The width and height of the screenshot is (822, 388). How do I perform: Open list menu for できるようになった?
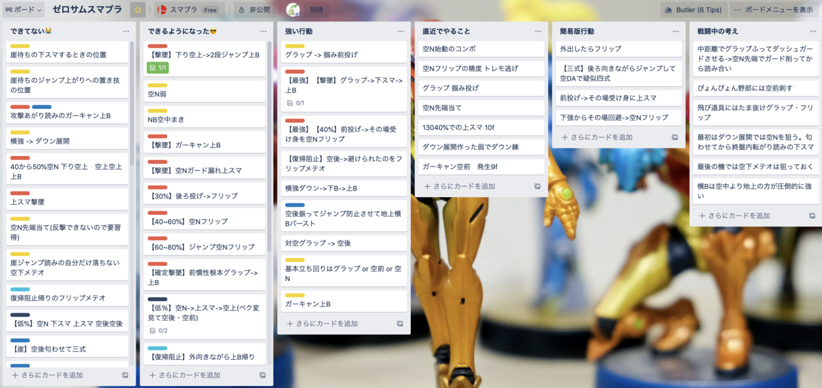(x=263, y=31)
